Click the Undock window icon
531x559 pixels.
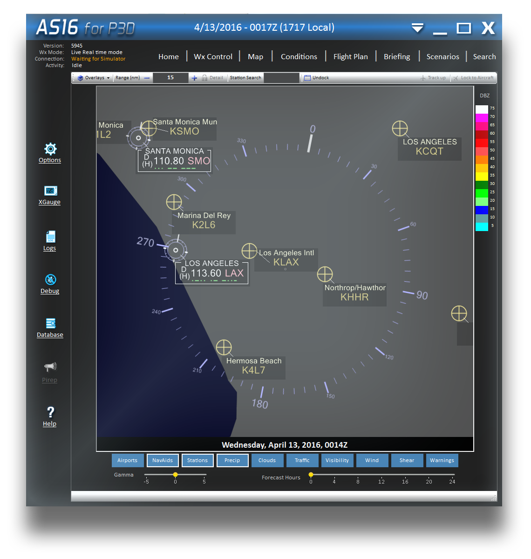coord(307,78)
